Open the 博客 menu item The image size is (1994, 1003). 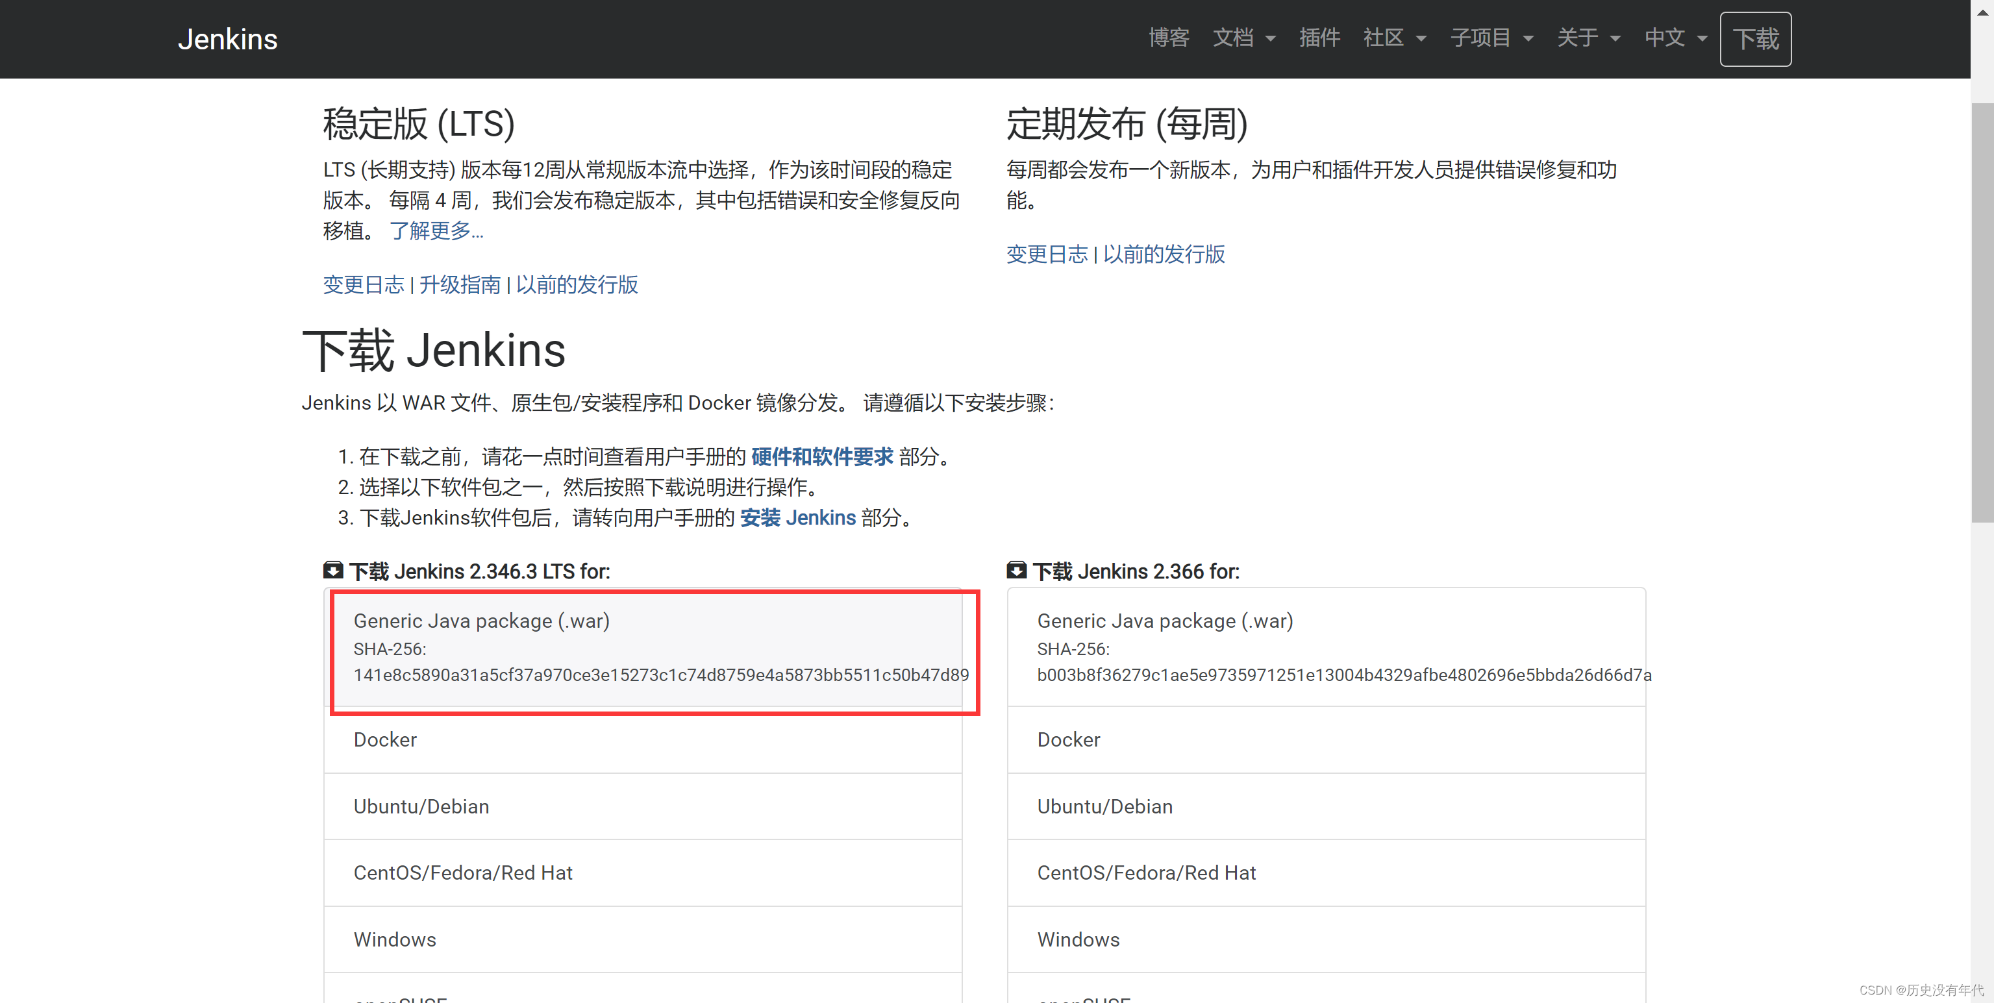point(1168,38)
